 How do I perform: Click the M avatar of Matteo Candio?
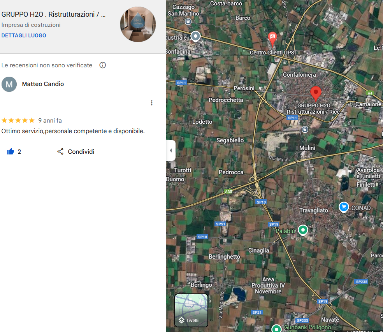coord(9,84)
